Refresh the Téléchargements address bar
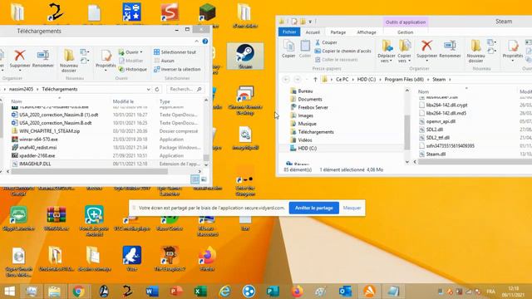This screenshot has width=532, height=299. click(x=157, y=89)
